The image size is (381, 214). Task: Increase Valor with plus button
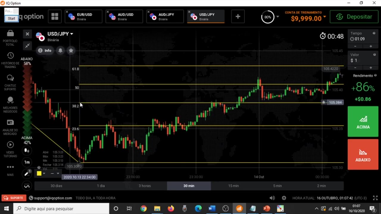tap(371, 68)
